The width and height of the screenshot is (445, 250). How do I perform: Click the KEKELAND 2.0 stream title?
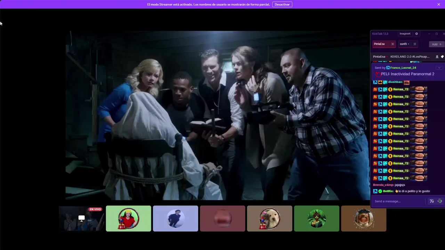[410, 57]
